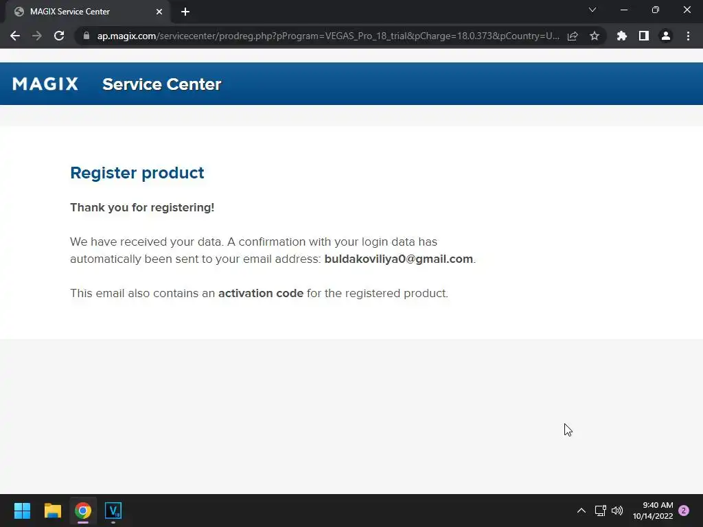Screen dimensions: 703x527
Task: Click the MAGIX logo
Action: click(x=45, y=84)
